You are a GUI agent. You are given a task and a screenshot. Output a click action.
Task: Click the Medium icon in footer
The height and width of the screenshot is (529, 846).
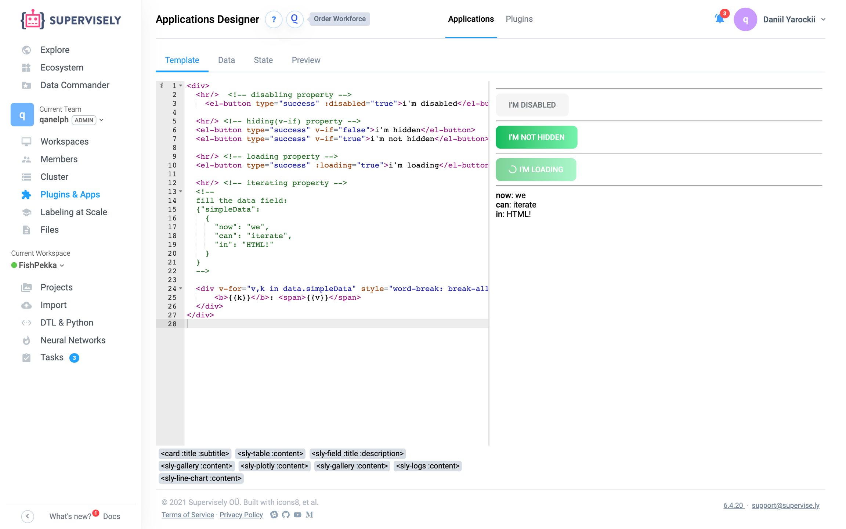coord(309,515)
